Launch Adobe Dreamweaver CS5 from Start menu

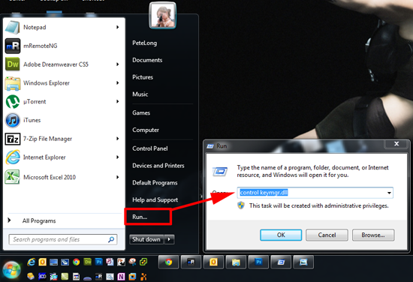tap(12, 64)
